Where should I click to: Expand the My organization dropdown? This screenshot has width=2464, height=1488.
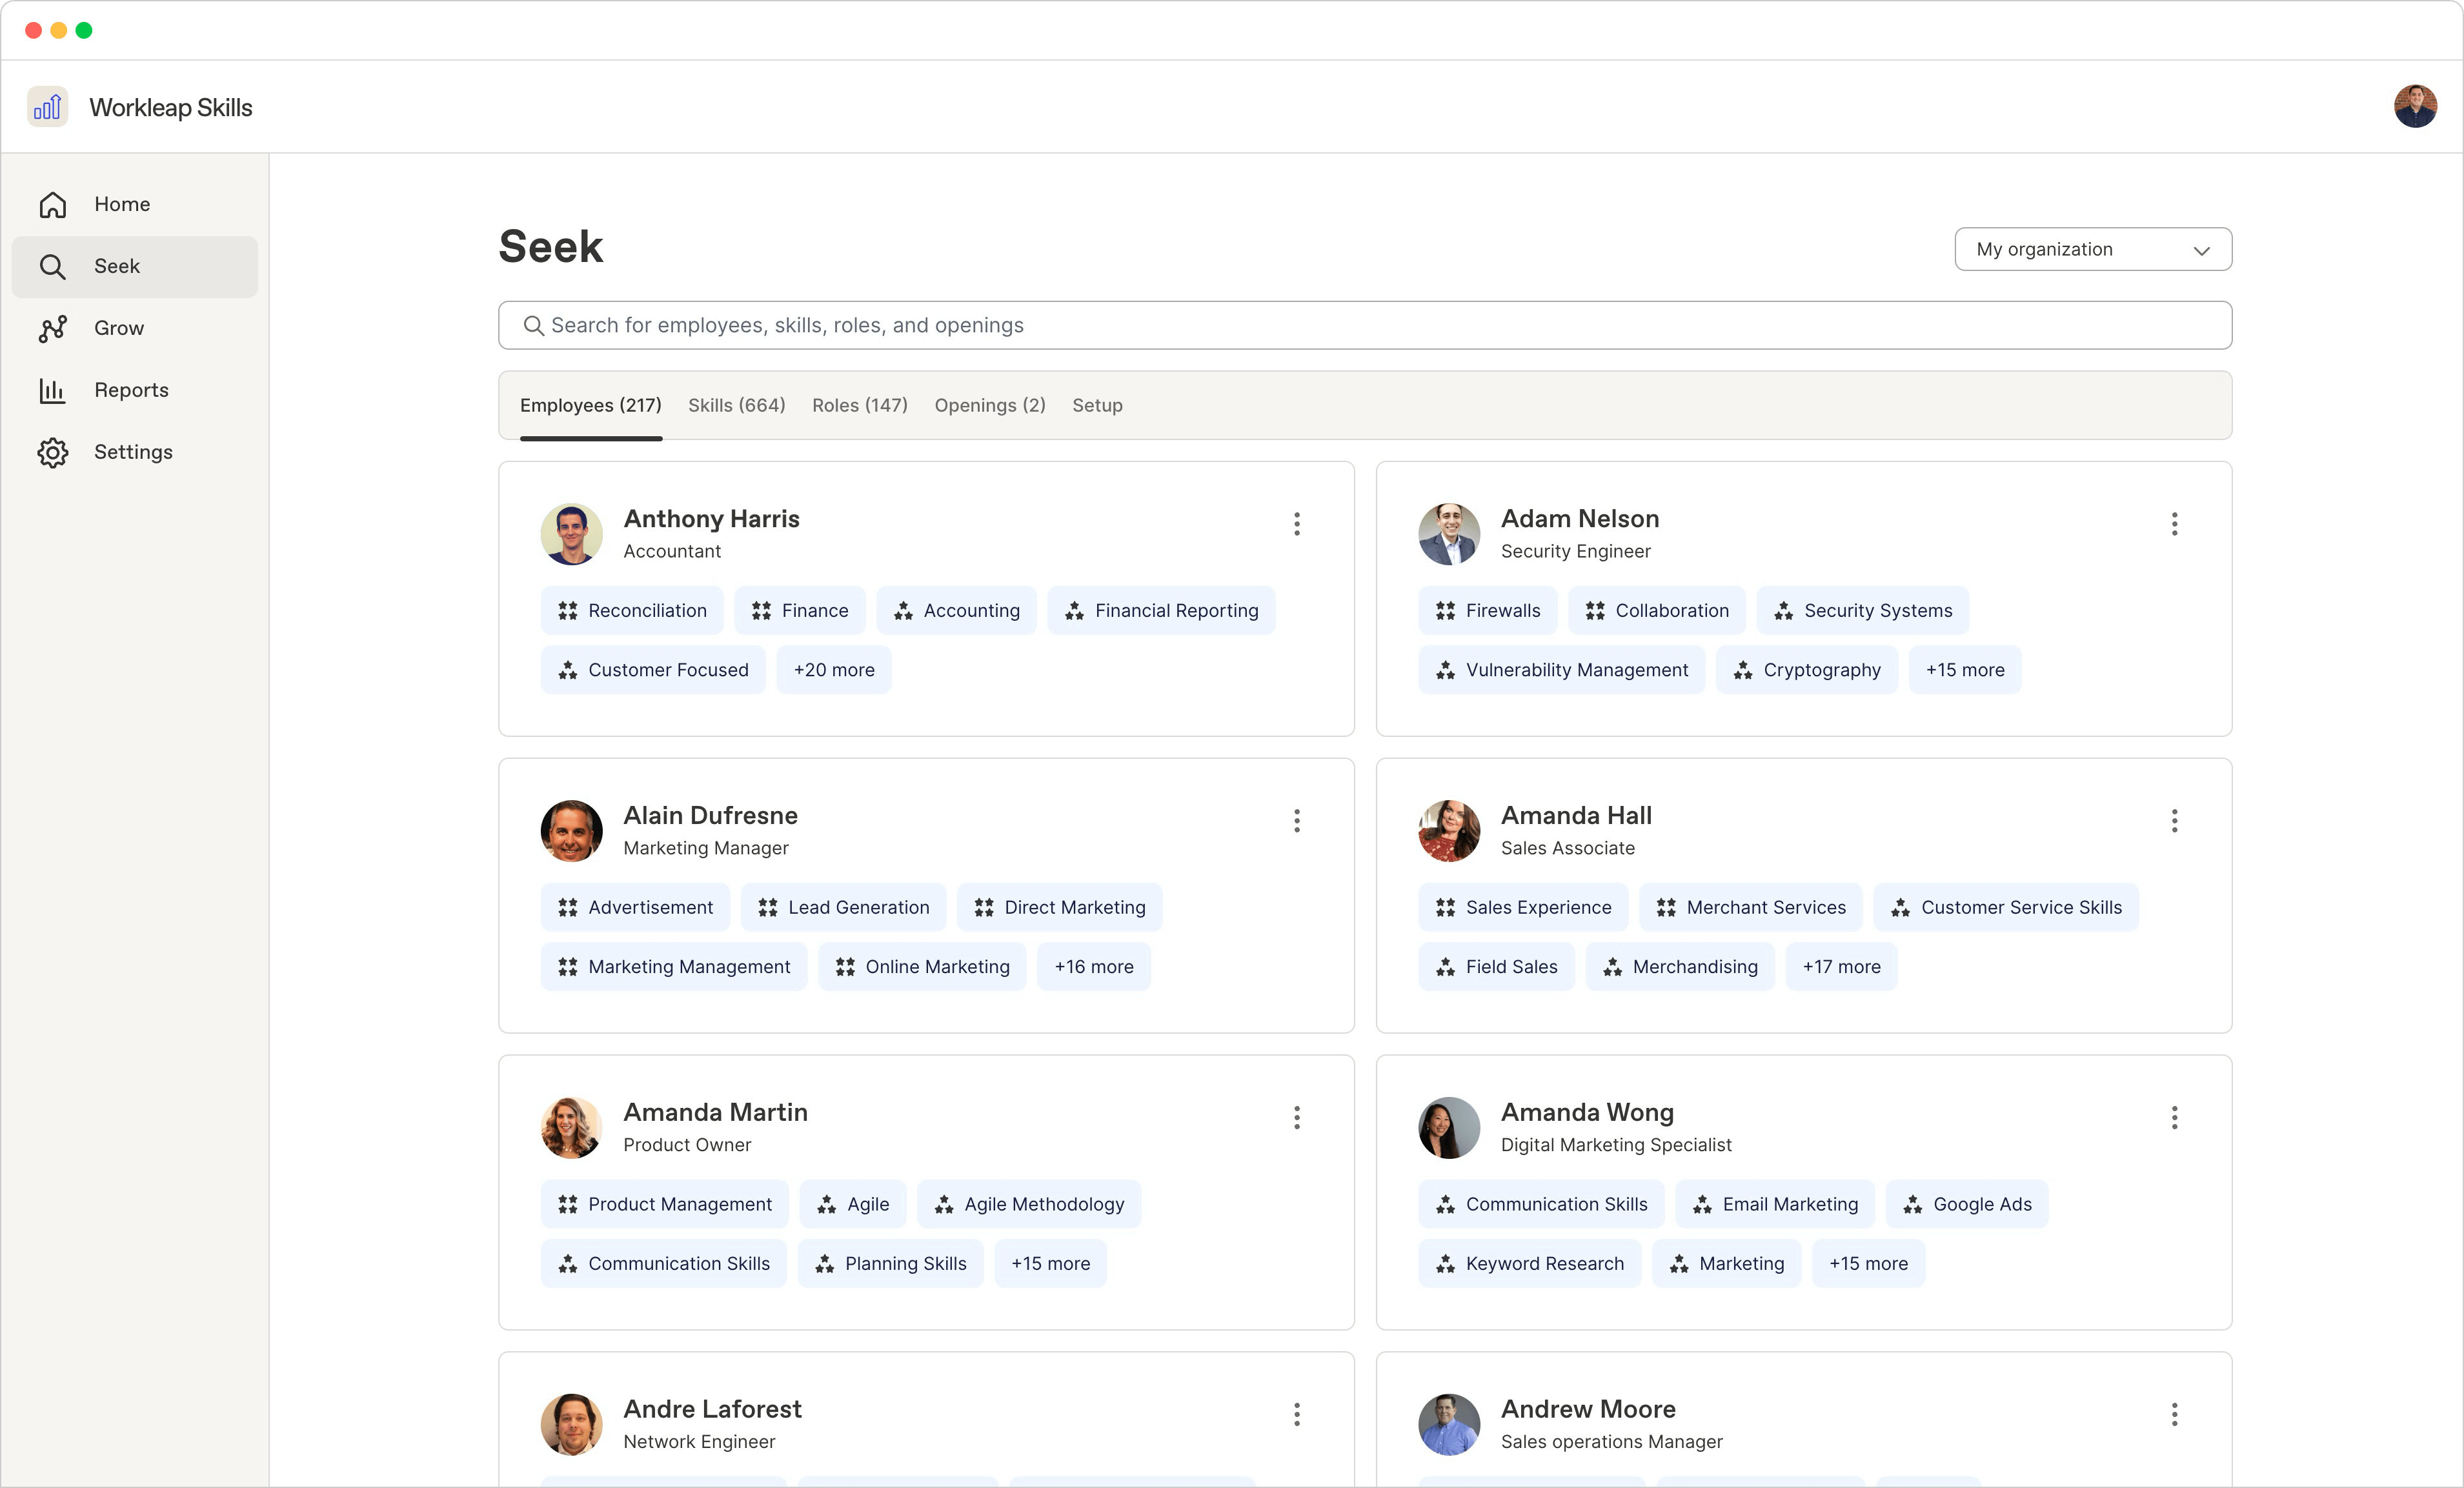point(2092,249)
